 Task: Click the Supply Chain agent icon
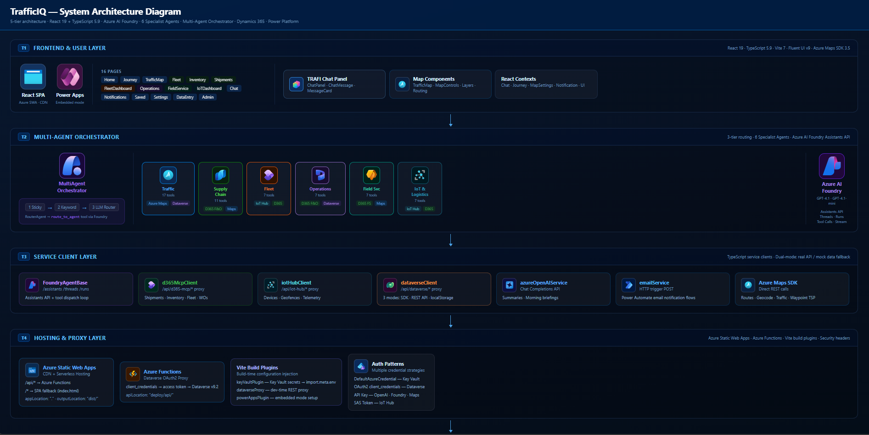220,175
